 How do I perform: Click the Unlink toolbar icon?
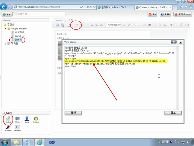(160, 25)
